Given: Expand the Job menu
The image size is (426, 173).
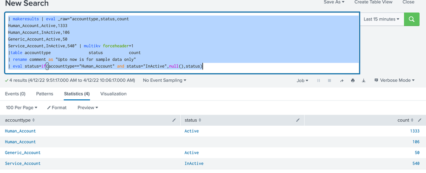Looking at the screenshot, I should (x=302, y=81).
